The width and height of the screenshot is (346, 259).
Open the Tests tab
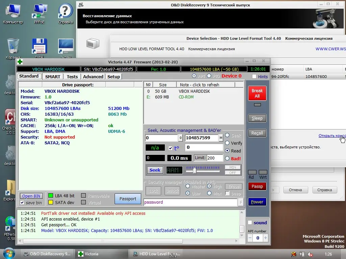click(72, 77)
